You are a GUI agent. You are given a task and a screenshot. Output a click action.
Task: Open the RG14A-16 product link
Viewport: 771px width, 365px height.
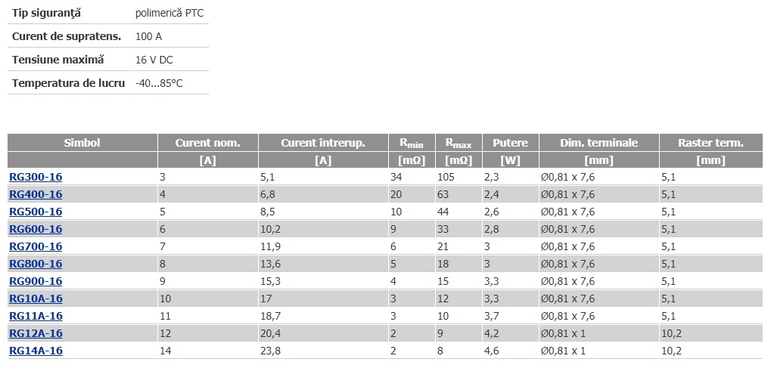coord(36,351)
